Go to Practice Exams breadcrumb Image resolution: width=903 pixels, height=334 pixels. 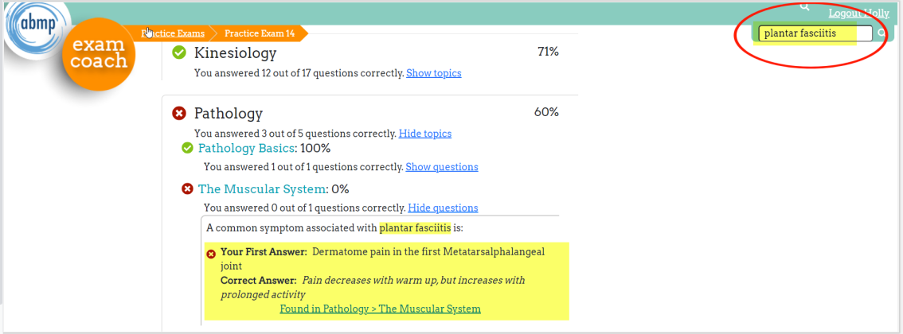point(173,33)
